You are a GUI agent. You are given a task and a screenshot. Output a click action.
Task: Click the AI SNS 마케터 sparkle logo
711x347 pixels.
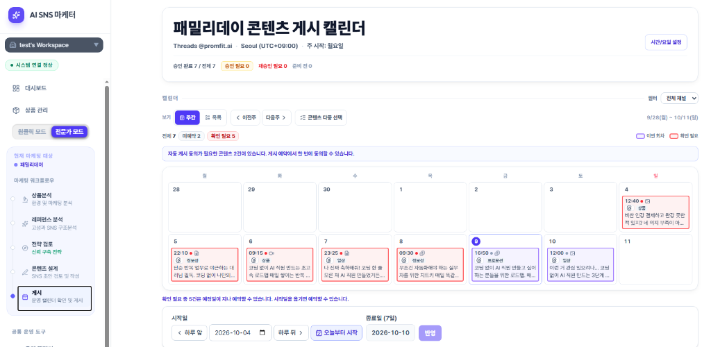click(x=17, y=15)
